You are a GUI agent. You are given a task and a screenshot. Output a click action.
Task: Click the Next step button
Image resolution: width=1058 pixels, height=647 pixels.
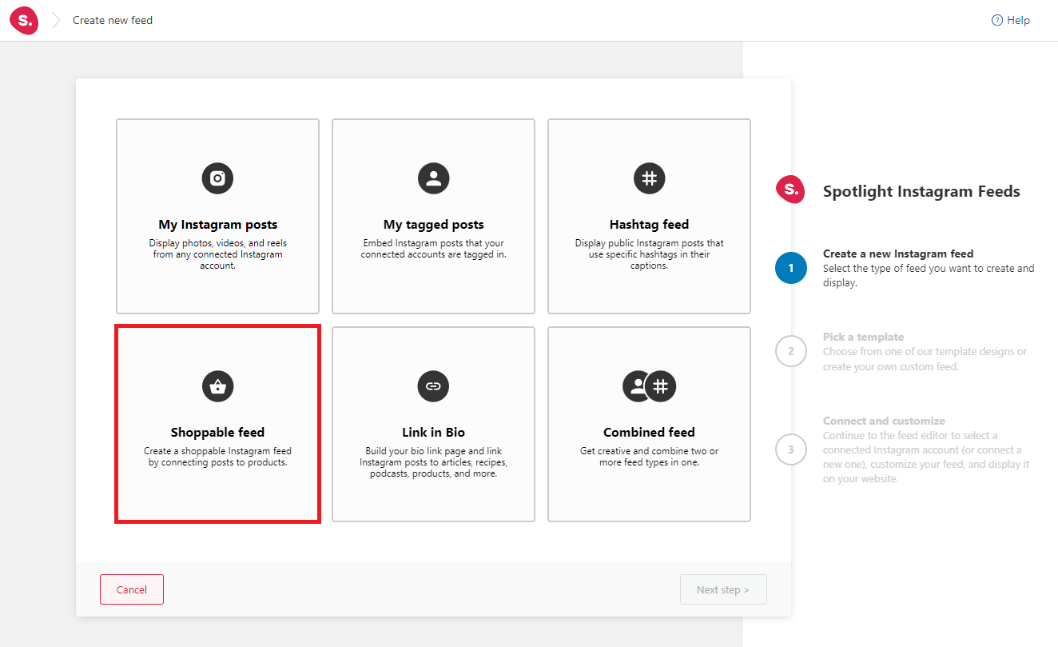723,589
